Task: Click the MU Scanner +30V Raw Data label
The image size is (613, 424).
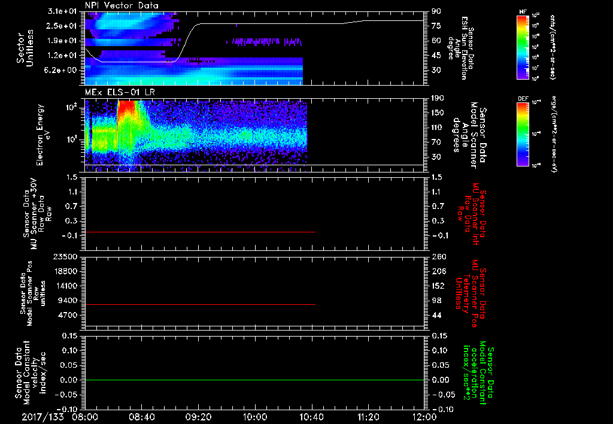Action: 37,214
